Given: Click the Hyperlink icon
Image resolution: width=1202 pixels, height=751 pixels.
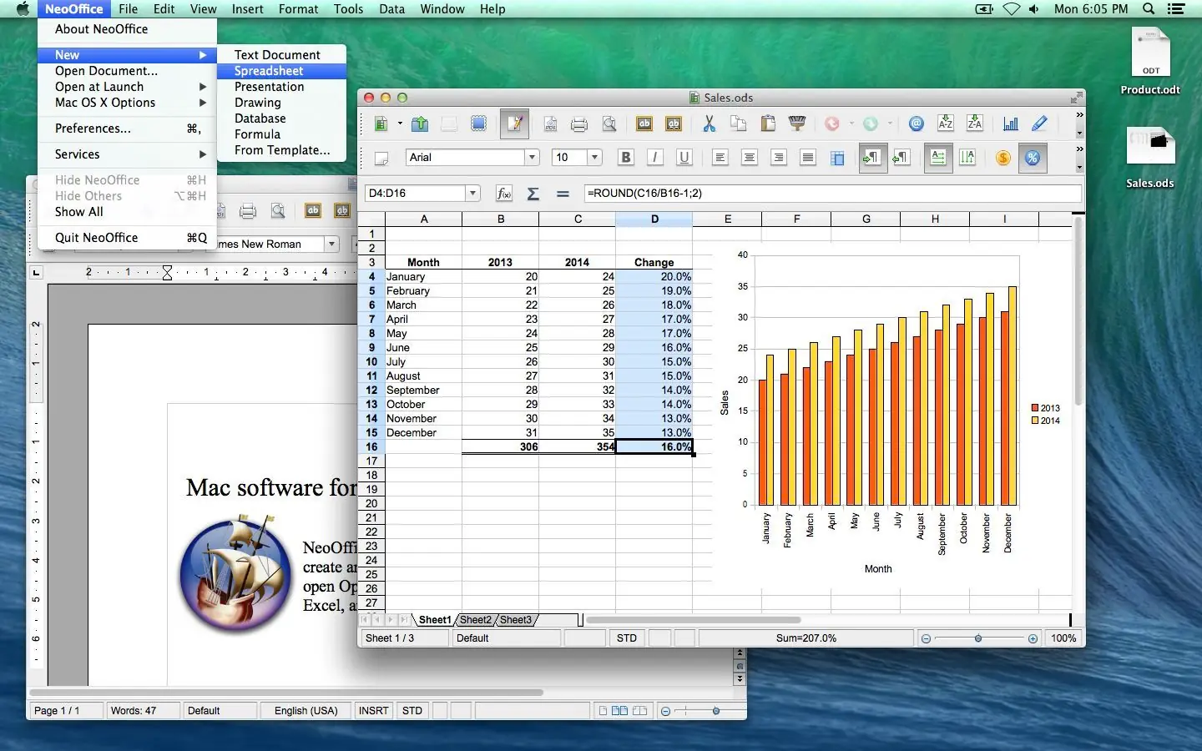Looking at the screenshot, I should click(916, 123).
